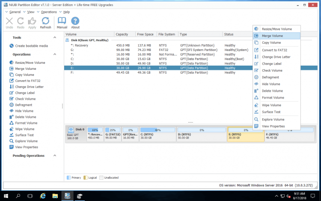Click the Apply thumbs-up icon
Screen dimensions: 321x201
[32, 23]
